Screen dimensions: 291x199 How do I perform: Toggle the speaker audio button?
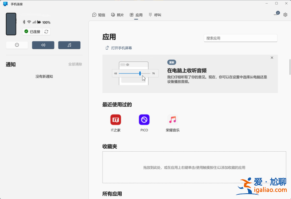point(43,45)
